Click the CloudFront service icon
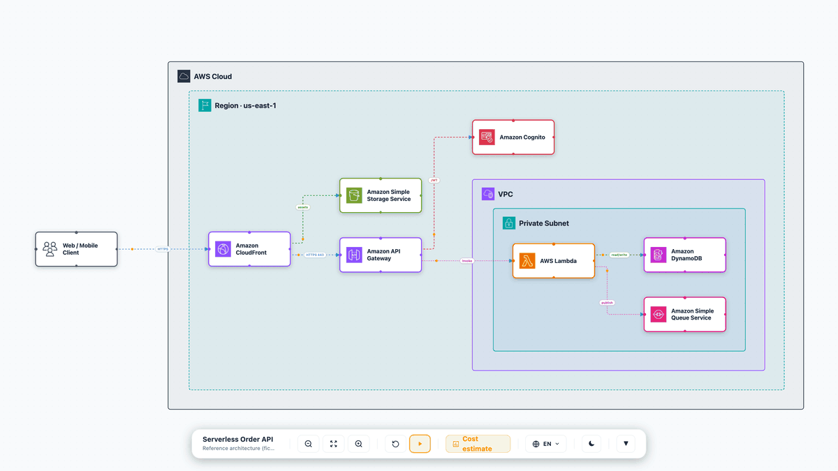The height and width of the screenshot is (471, 838). (x=223, y=249)
